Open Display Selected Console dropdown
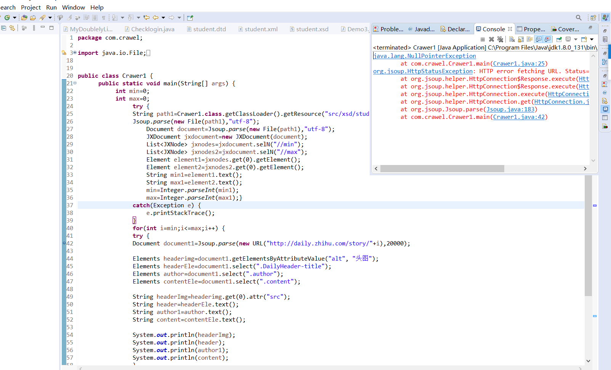The width and height of the screenshot is (611, 370). tap(576, 39)
